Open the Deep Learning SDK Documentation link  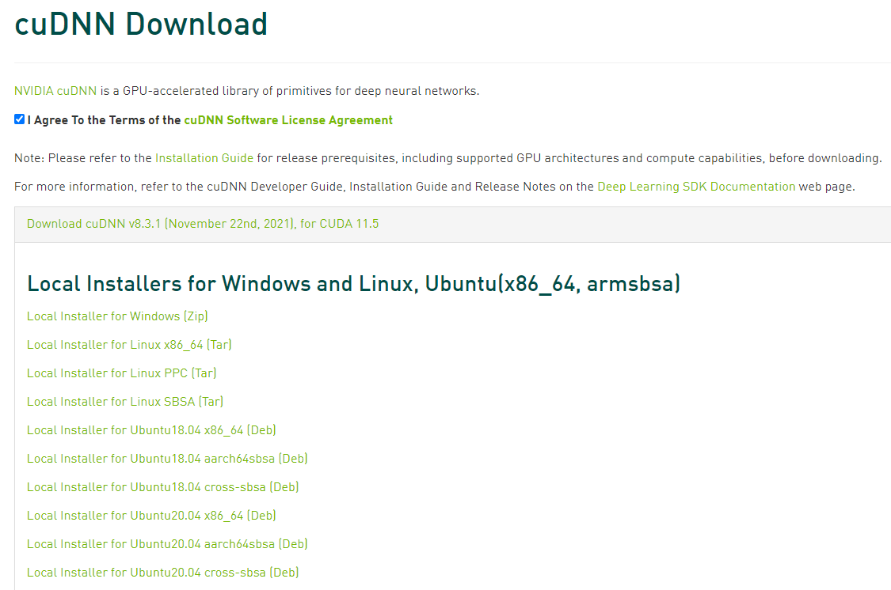[696, 187]
